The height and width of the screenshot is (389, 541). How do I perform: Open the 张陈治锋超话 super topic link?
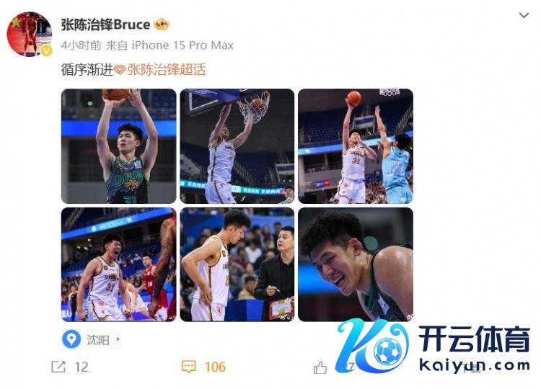pos(167,70)
